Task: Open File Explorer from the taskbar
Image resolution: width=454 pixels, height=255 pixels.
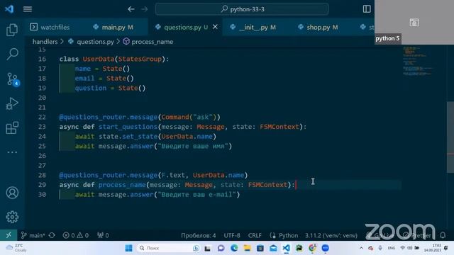Action: [247, 248]
